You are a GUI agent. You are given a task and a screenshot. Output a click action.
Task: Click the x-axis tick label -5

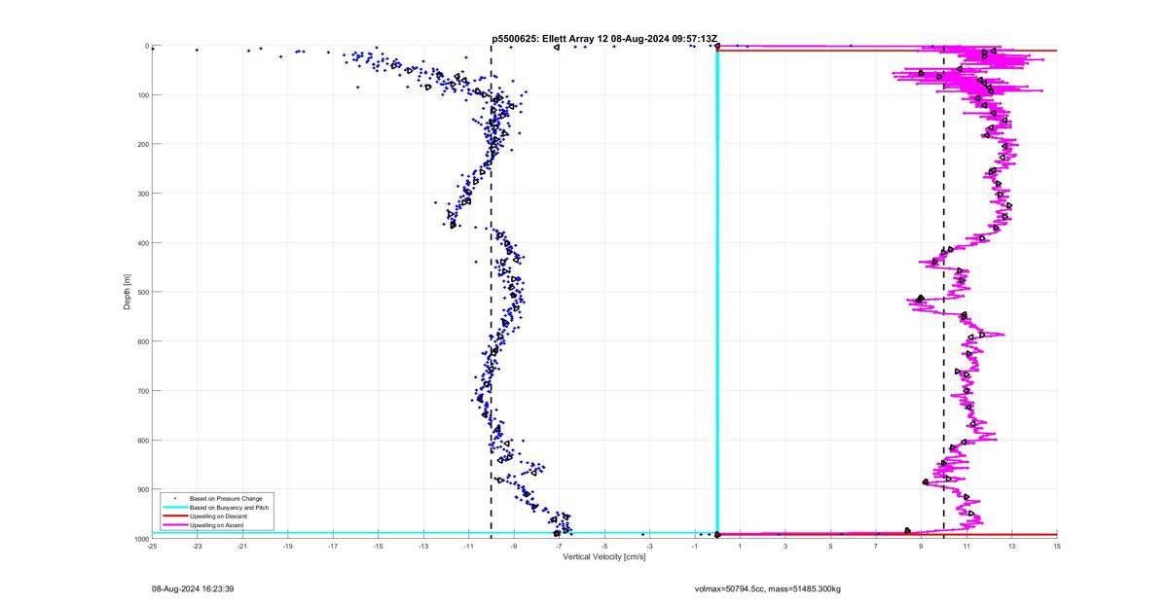click(x=604, y=547)
